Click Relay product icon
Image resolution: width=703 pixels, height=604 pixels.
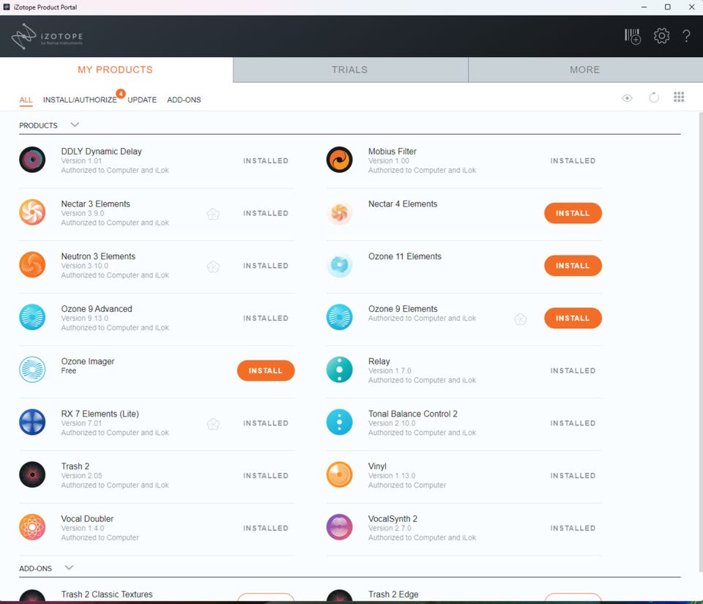click(x=339, y=369)
